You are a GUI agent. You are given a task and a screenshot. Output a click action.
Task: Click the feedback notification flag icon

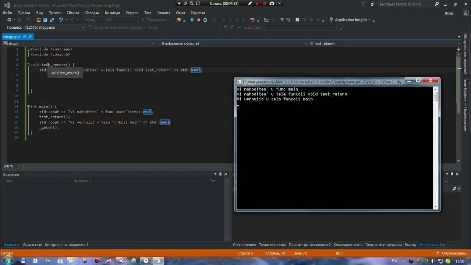pos(364,4)
